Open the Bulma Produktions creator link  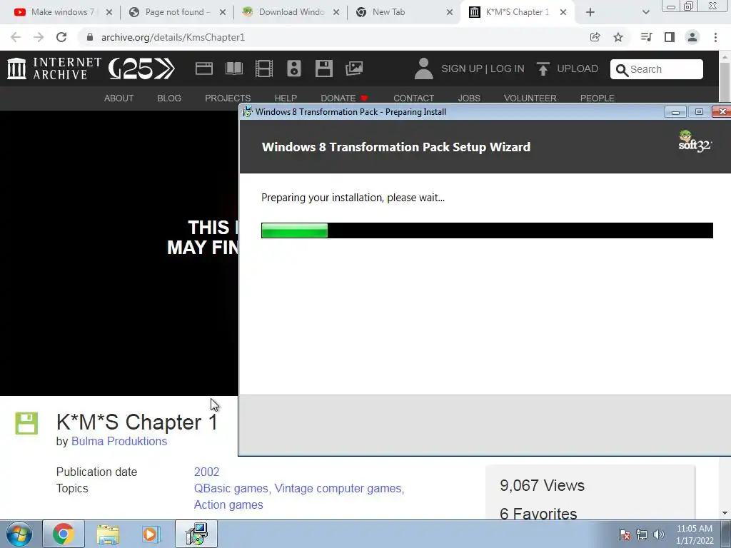point(119,441)
